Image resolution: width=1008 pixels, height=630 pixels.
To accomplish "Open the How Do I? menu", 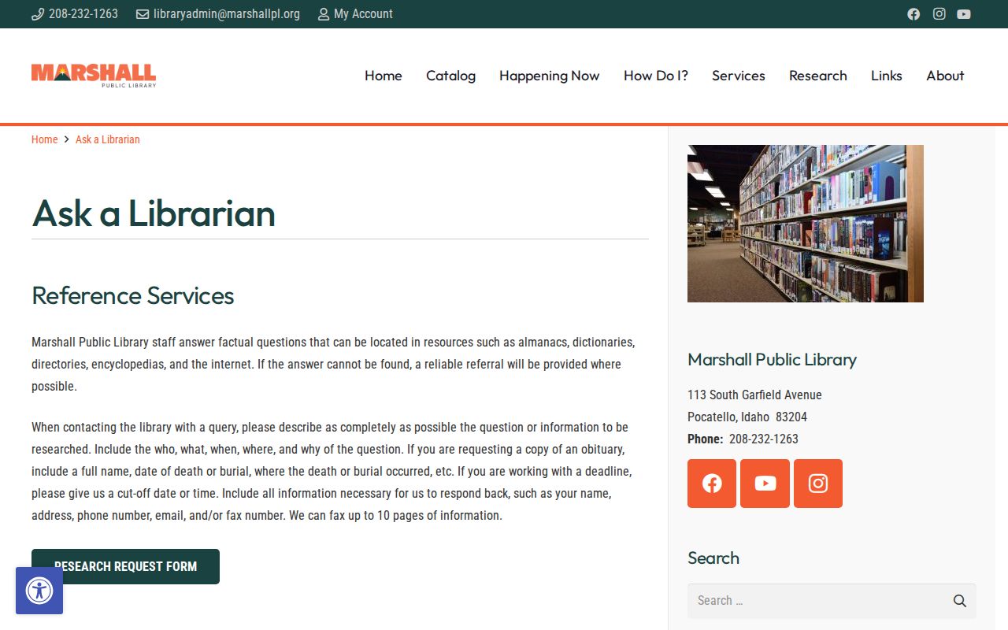I will point(656,76).
